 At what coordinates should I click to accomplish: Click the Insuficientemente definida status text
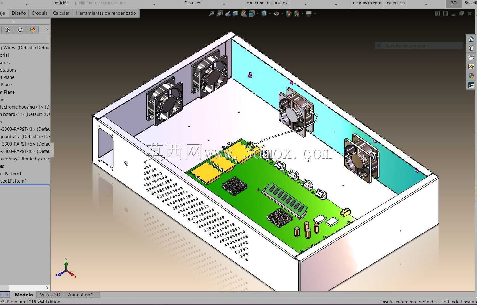click(x=408, y=302)
